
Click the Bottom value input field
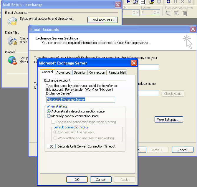147,13
